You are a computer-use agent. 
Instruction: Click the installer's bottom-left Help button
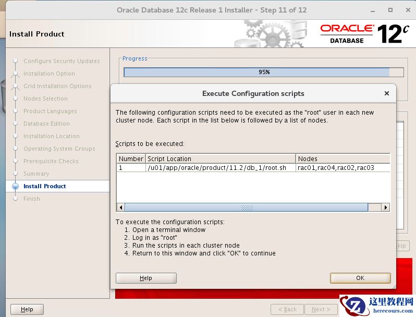click(27, 309)
